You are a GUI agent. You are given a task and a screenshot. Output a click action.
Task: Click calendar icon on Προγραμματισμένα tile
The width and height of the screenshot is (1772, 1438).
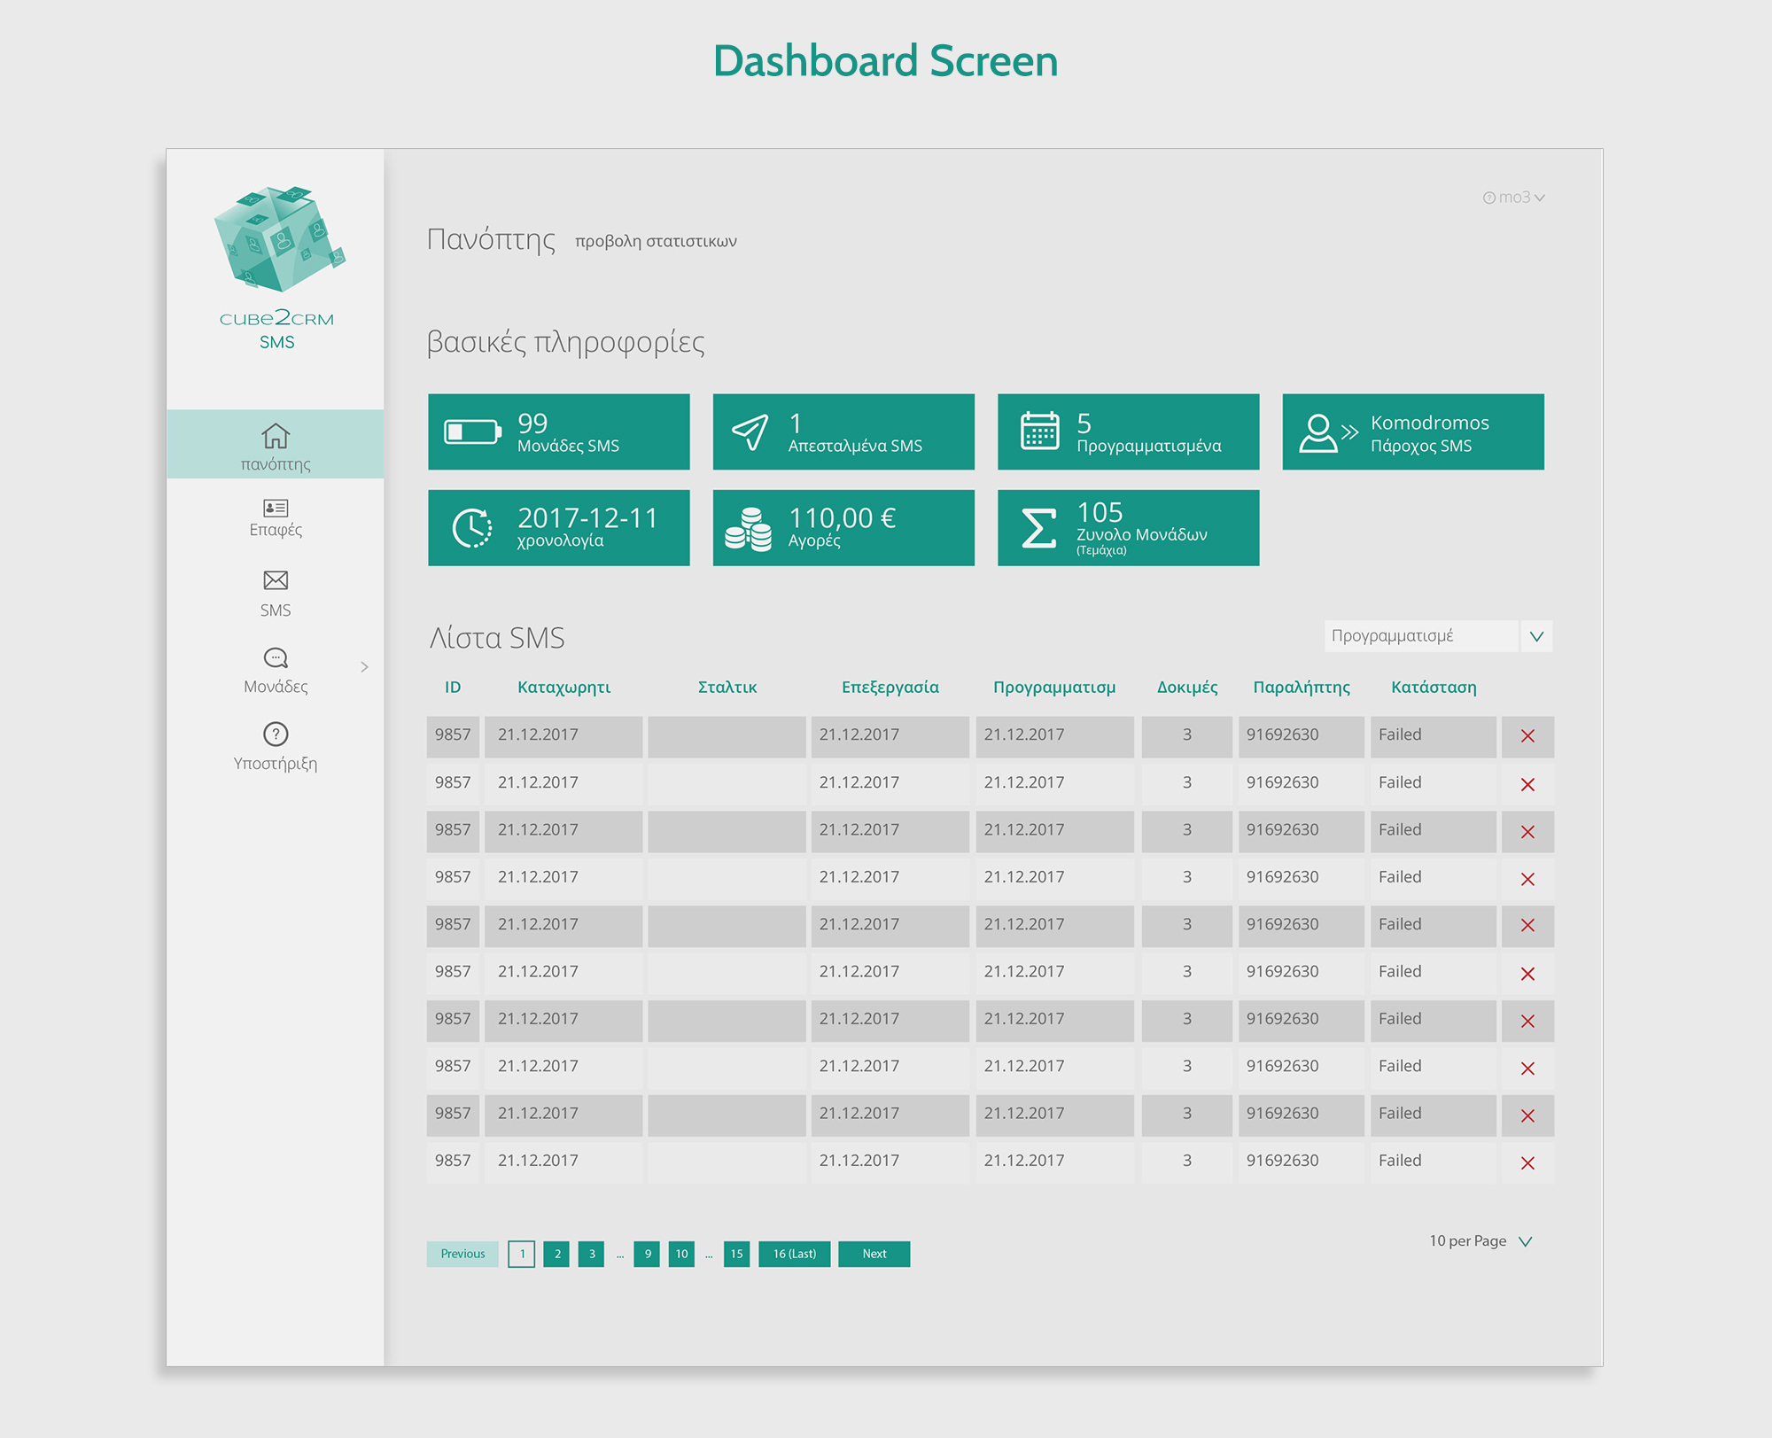tap(1039, 431)
